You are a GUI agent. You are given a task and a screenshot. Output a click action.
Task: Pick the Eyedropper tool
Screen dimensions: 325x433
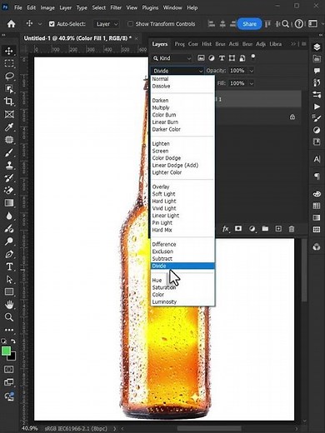[x=9, y=127]
